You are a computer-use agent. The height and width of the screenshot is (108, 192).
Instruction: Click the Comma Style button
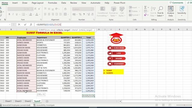(x=84, y=14)
